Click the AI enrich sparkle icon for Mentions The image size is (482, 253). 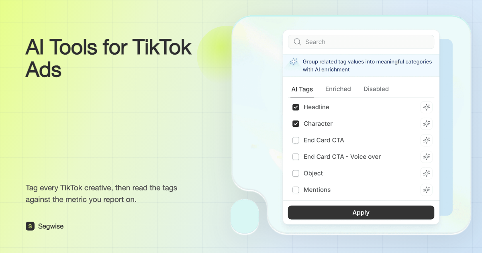click(x=427, y=190)
